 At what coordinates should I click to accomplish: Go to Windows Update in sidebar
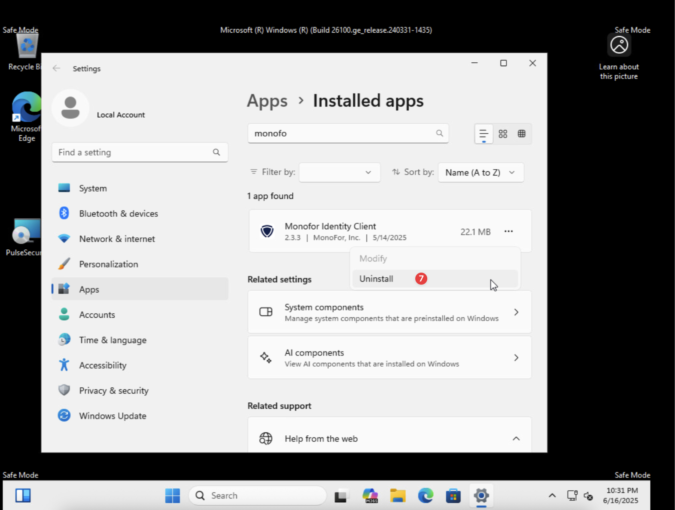[112, 416]
